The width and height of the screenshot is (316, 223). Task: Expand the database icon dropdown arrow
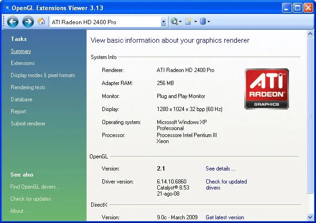tap(208, 21)
